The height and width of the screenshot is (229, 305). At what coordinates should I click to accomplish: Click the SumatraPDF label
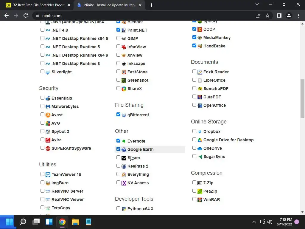(216, 89)
